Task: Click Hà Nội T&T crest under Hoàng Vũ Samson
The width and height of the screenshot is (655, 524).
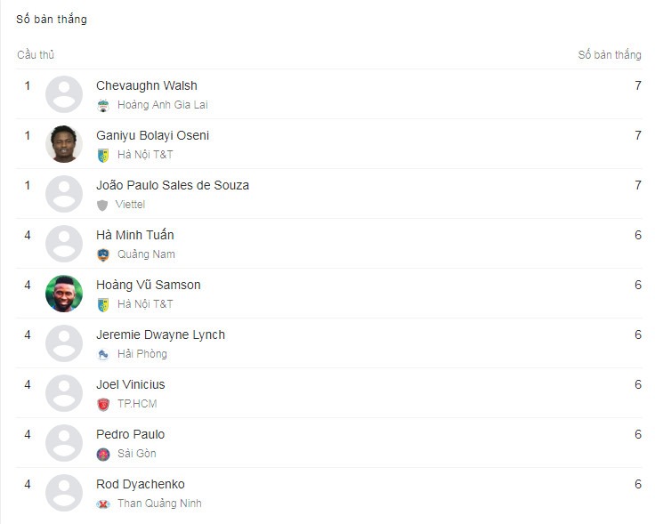Action: tap(103, 305)
